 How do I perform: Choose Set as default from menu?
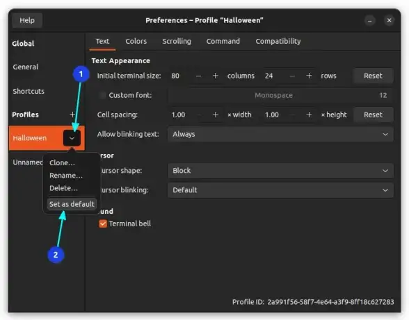pos(72,204)
